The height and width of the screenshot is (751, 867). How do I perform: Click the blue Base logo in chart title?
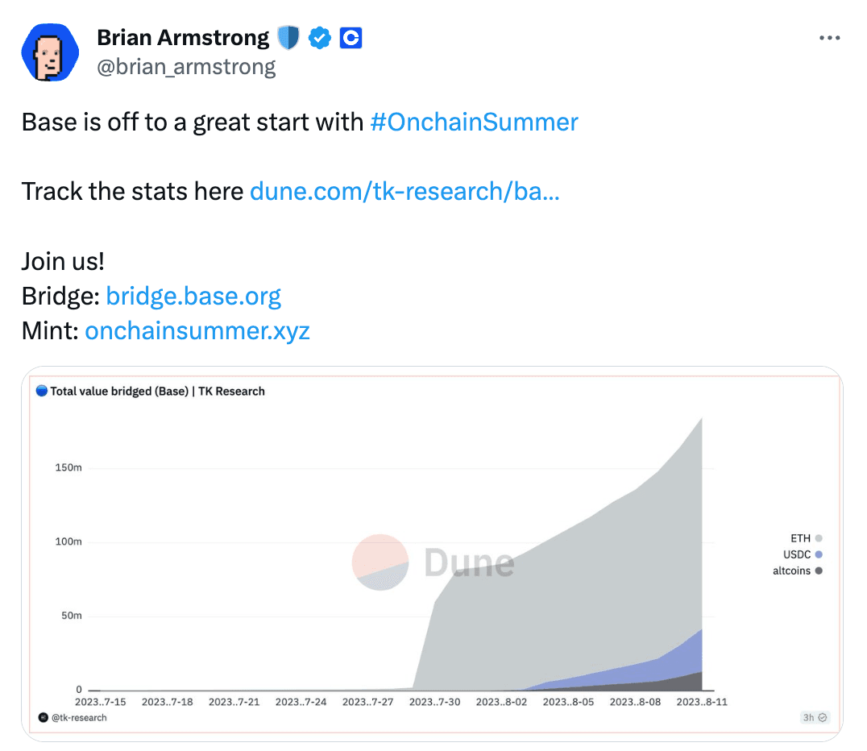pos(41,391)
